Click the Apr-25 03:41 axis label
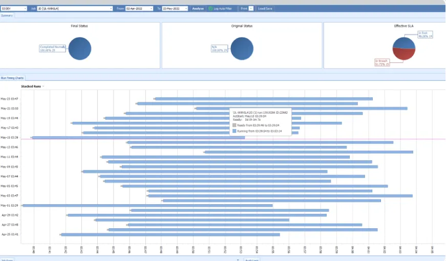The height and width of the screenshot is (261, 446). tap(10, 234)
